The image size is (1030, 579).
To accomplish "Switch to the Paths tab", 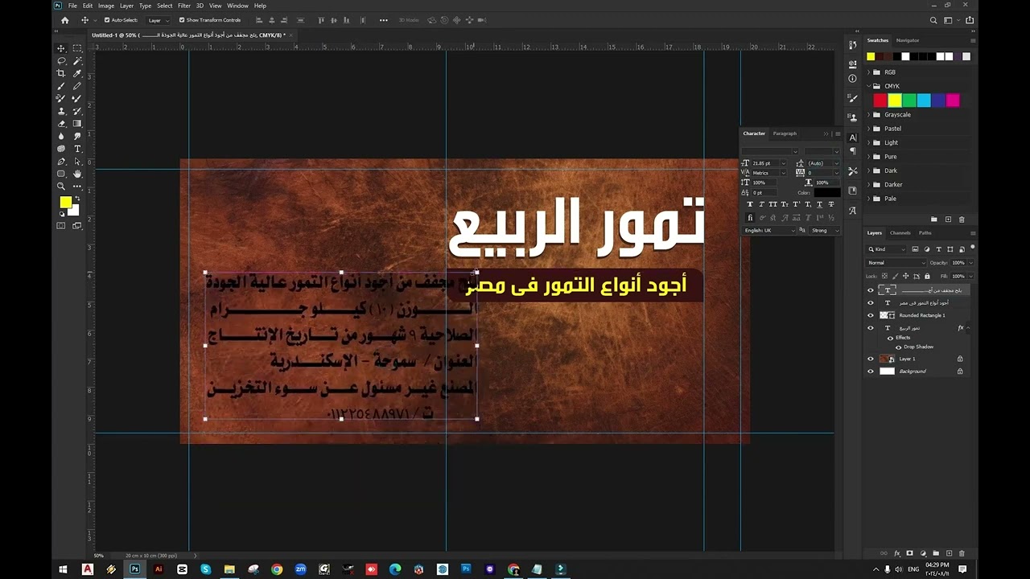I will [x=925, y=233].
